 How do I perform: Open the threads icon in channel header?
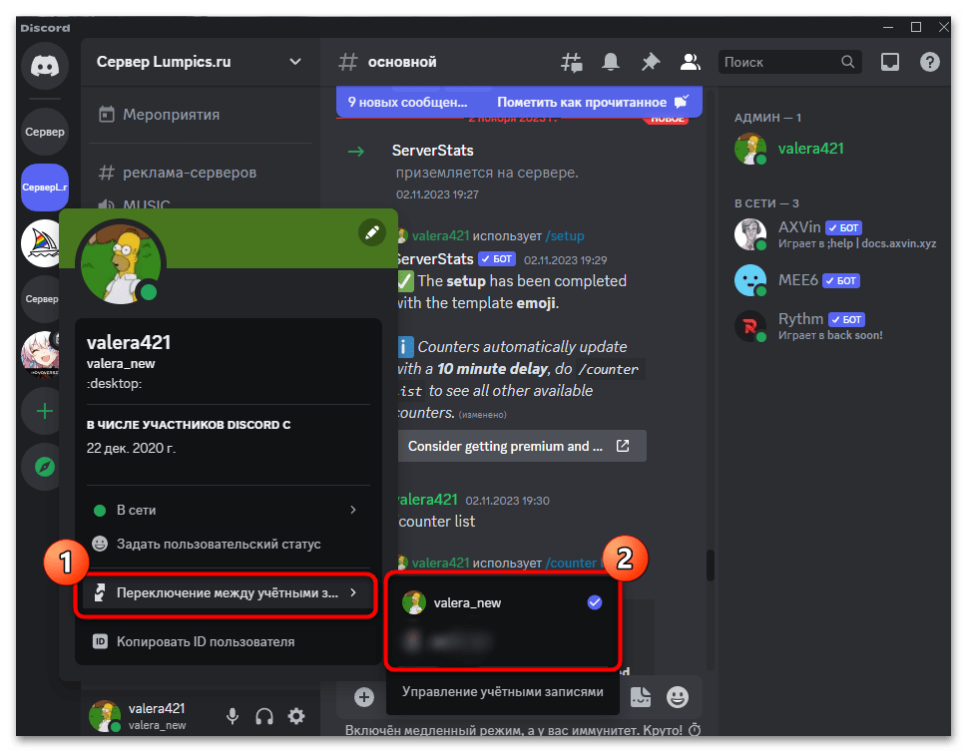coord(571,61)
